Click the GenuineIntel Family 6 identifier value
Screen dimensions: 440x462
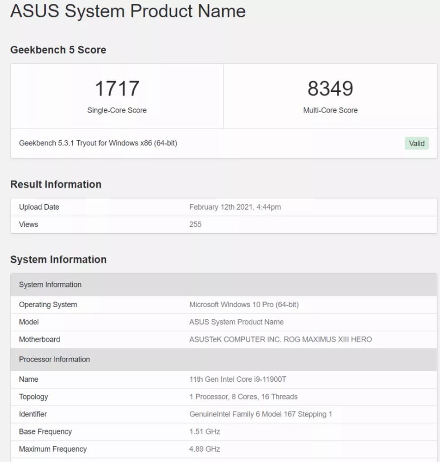click(261, 414)
